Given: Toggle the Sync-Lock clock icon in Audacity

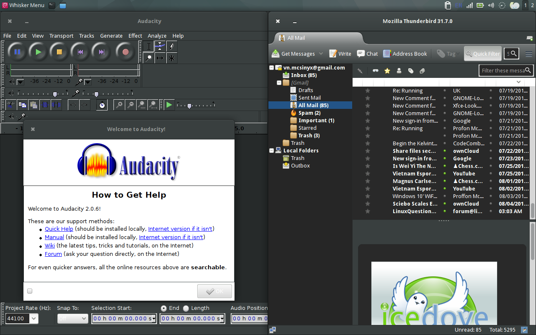Looking at the screenshot, I should pyautogui.click(x=102, y=105).
